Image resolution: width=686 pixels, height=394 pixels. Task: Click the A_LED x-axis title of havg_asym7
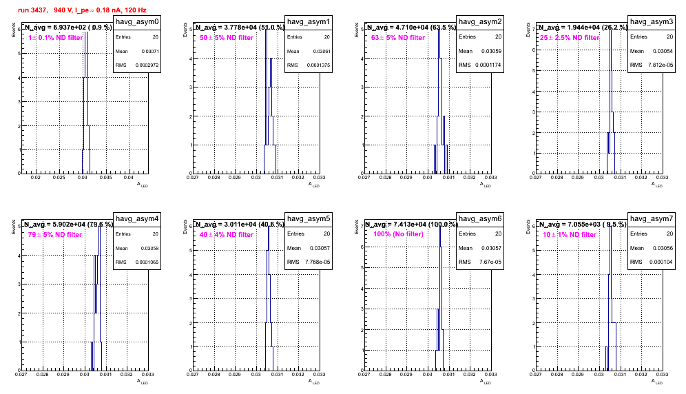tap(657, 382)
